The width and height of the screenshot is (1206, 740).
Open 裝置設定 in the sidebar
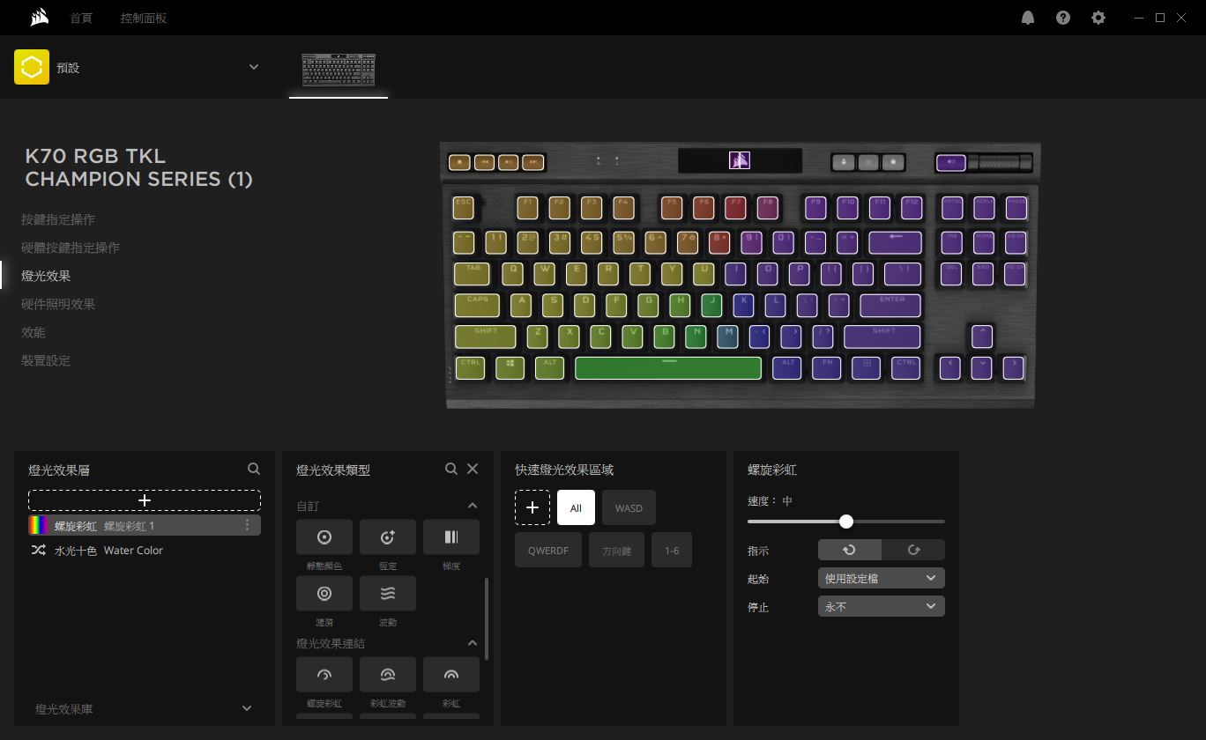click(46, 360)
